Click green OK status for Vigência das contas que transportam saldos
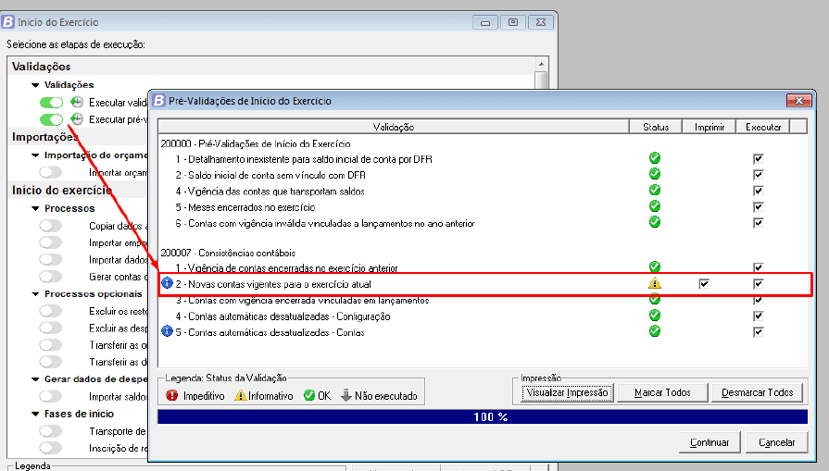This screenshot has height=471, width=829. tap(655, 190)
